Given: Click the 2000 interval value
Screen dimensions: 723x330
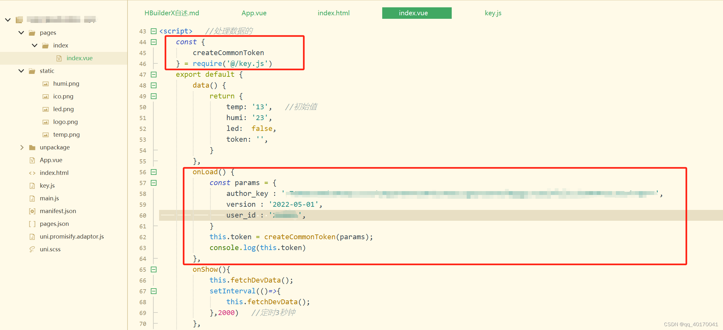Looking at the screenshot, I should pyautogui.click(x=226, y=313).
